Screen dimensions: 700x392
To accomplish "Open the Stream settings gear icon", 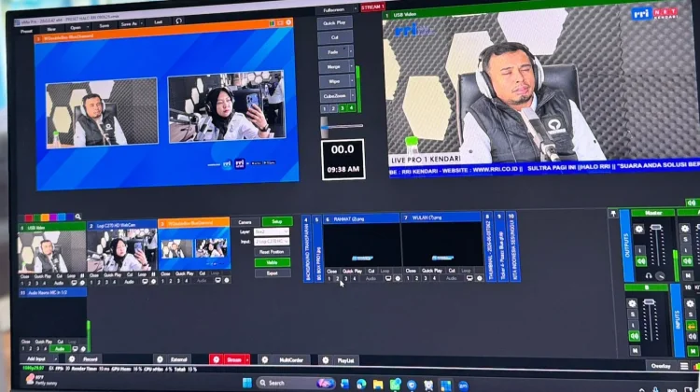I will tap(217, 359).
